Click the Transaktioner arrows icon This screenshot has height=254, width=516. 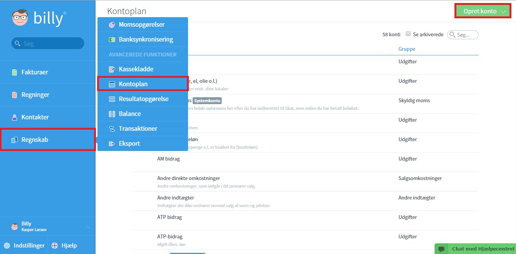tap(112, 129)
